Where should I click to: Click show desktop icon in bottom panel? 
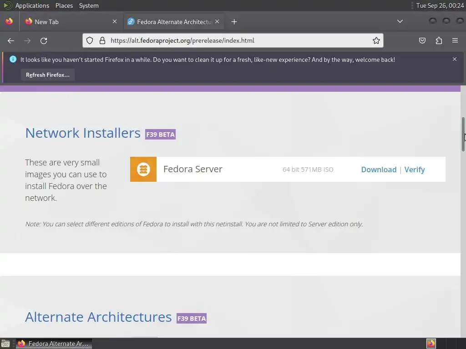coord(5,344)
